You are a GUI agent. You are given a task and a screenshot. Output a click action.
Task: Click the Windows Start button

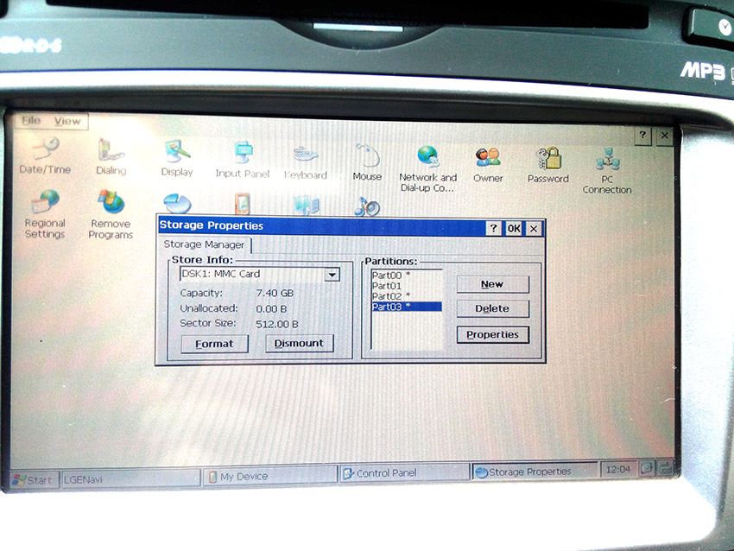(34, 480)
